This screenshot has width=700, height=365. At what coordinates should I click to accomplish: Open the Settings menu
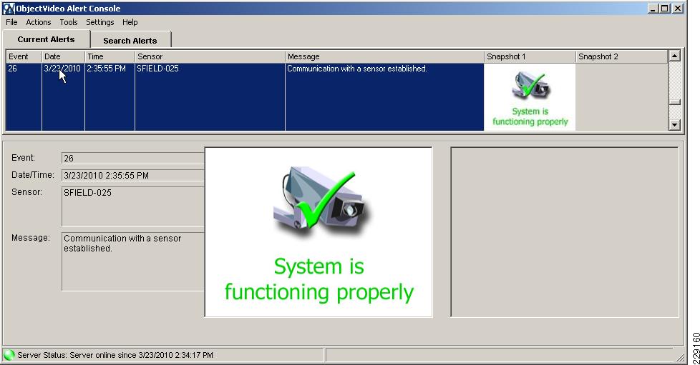click(100, 22)
